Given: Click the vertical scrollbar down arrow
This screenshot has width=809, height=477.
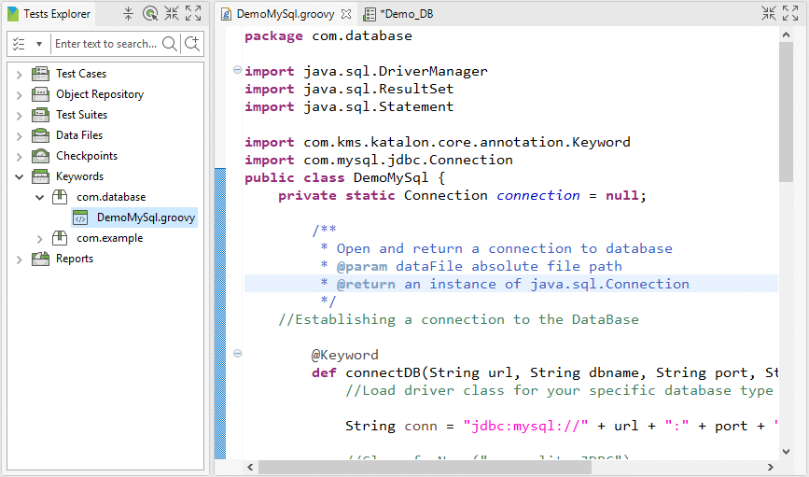Looking at the screenshot, I should coord(786,452).
